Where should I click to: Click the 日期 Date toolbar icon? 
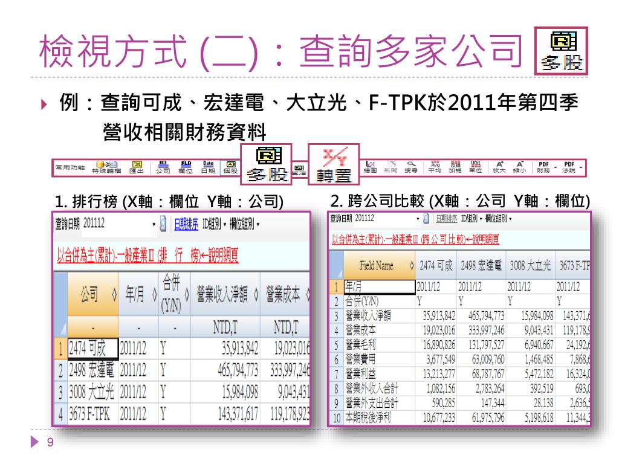pos(208,167)
